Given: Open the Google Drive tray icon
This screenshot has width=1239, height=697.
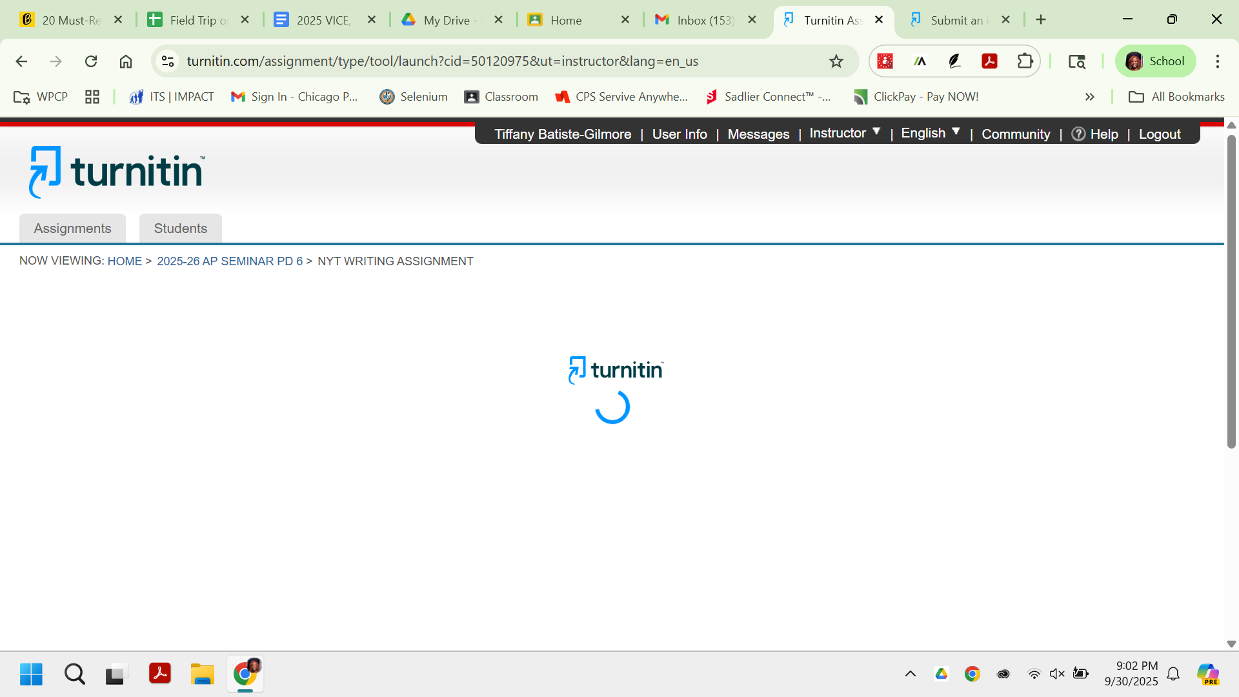Looking at the screenshot, I should coord(942,674).
